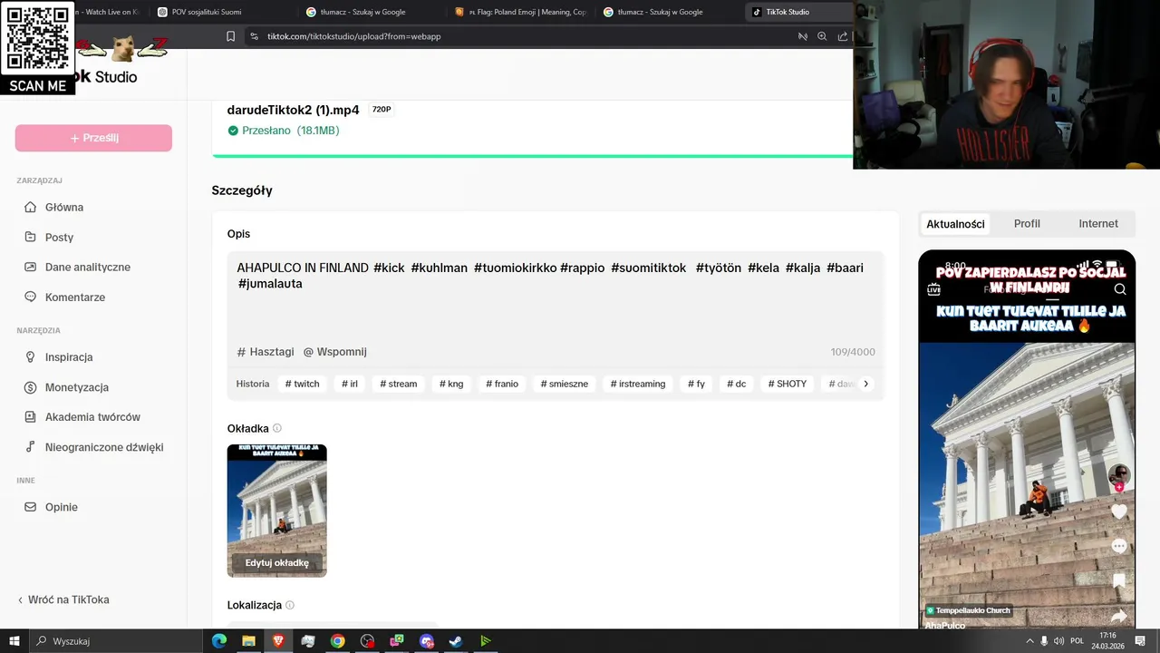The height and width of the screenshot is (653, 1160).
Task: Add the twitch hashtag from history
Action: (302, 384)
